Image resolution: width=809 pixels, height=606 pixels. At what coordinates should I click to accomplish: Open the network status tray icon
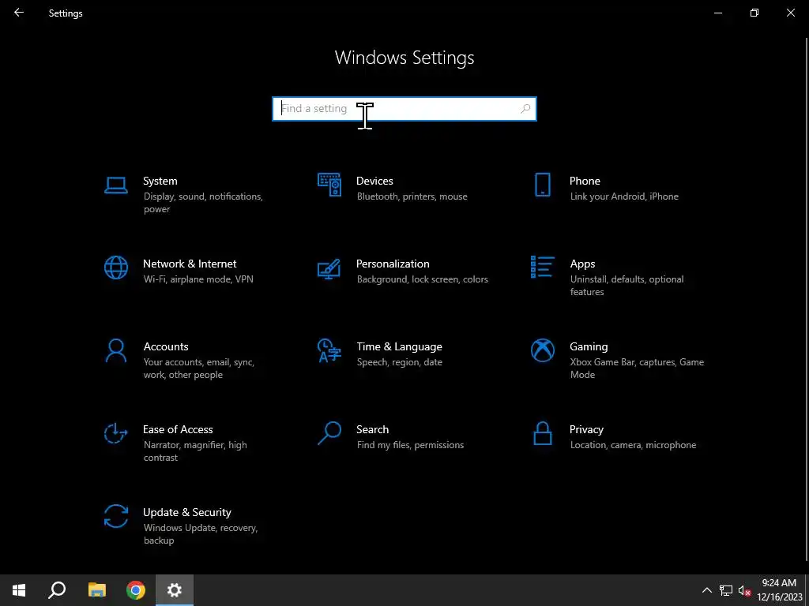point(726,590)
